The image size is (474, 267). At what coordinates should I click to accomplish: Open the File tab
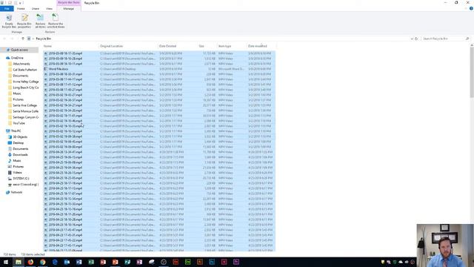pos(7,9)
